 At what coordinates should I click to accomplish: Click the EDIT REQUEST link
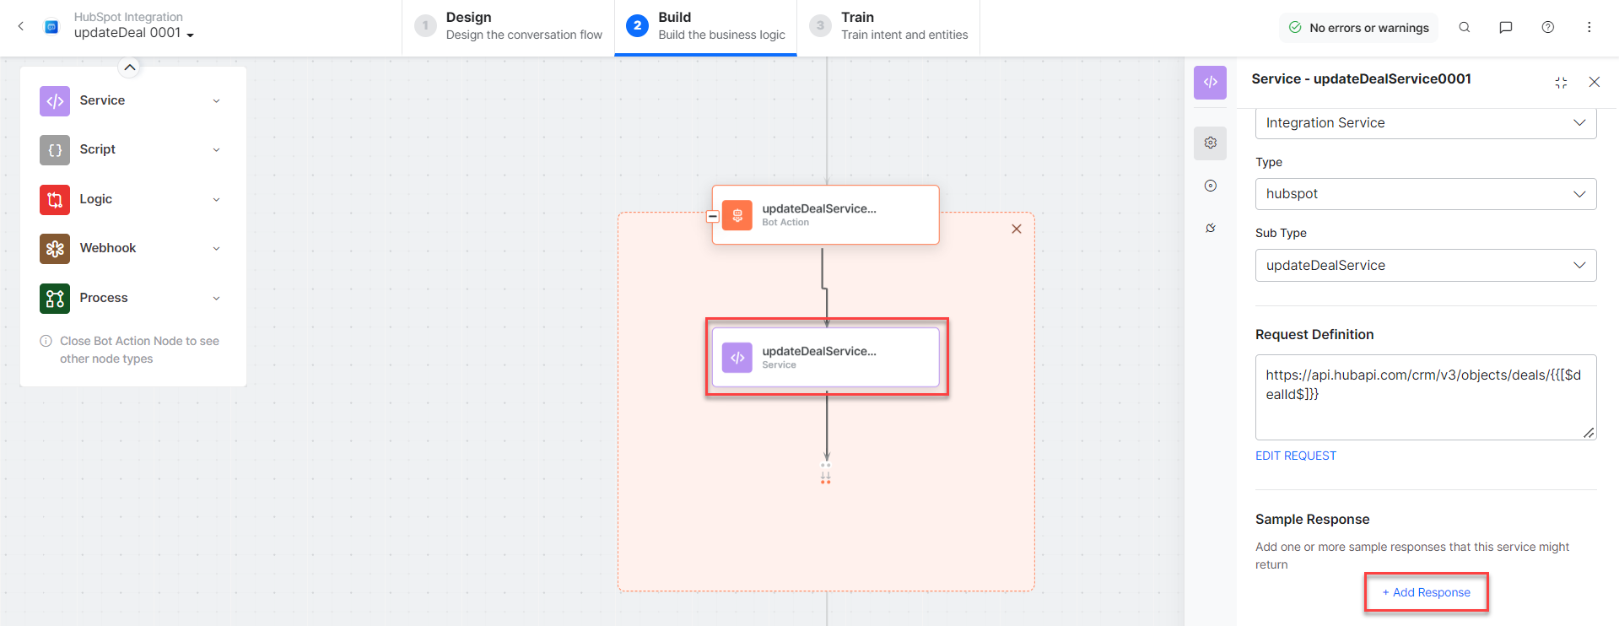pyautogui.click(x=1295, y=456)
